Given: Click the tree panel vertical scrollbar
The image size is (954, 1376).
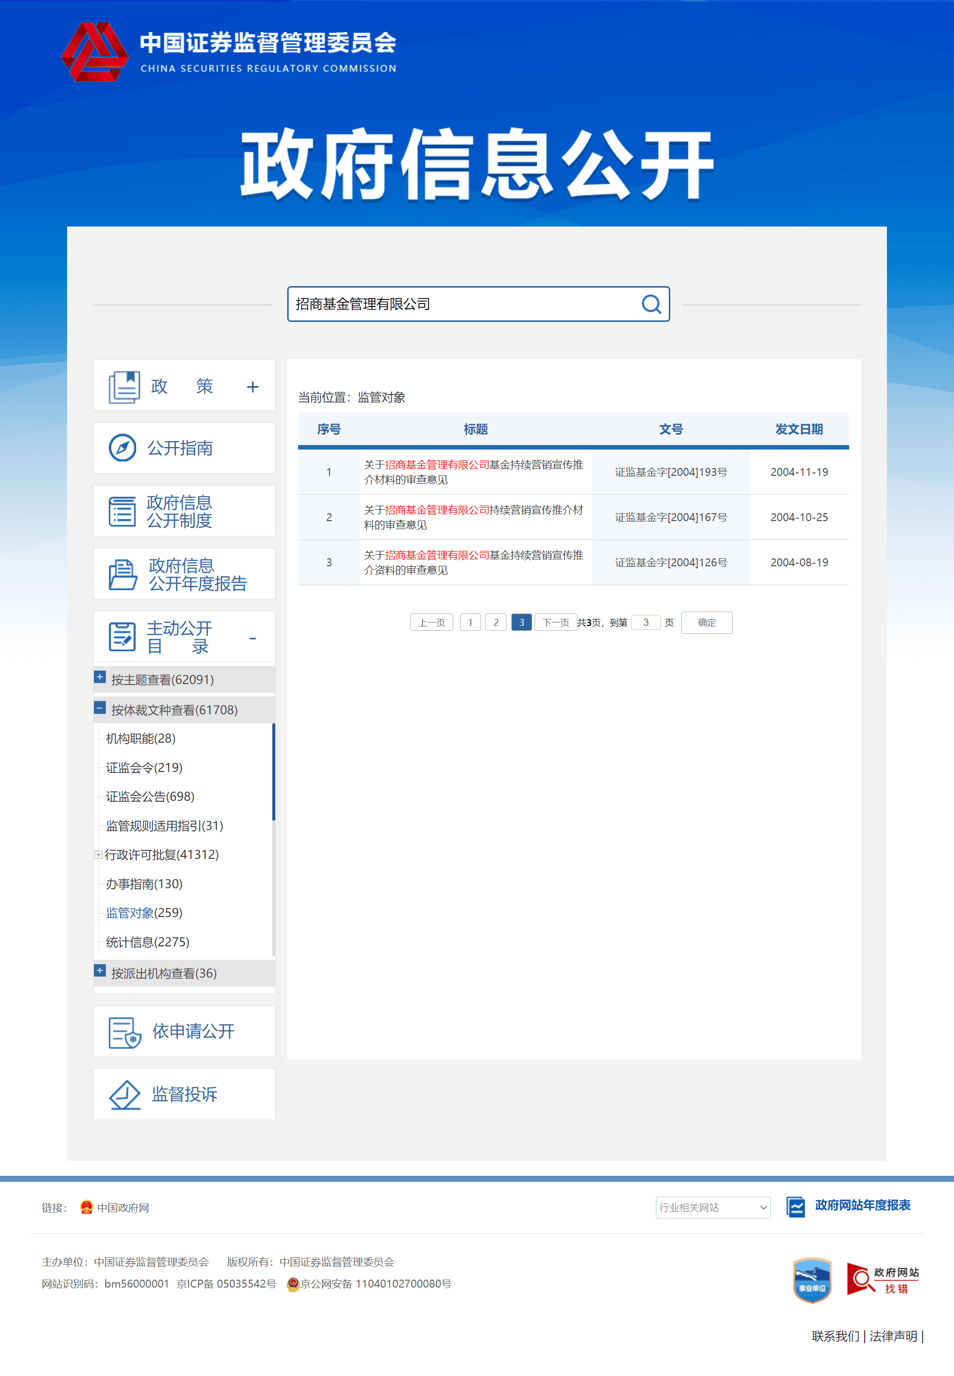Looking at the screenshot, I should pos(274,772).
